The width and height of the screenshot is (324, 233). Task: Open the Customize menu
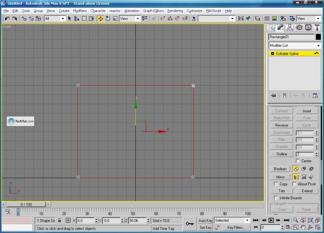pyautogui.click(x=194, y=11)
